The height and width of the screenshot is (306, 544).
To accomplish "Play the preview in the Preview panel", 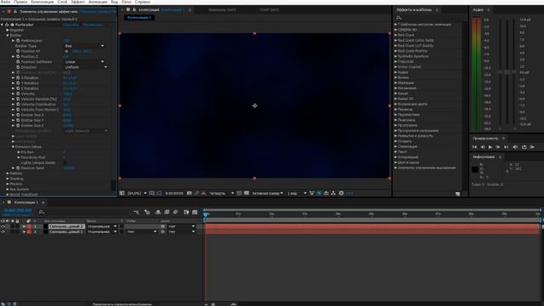I will click(490, 147).
